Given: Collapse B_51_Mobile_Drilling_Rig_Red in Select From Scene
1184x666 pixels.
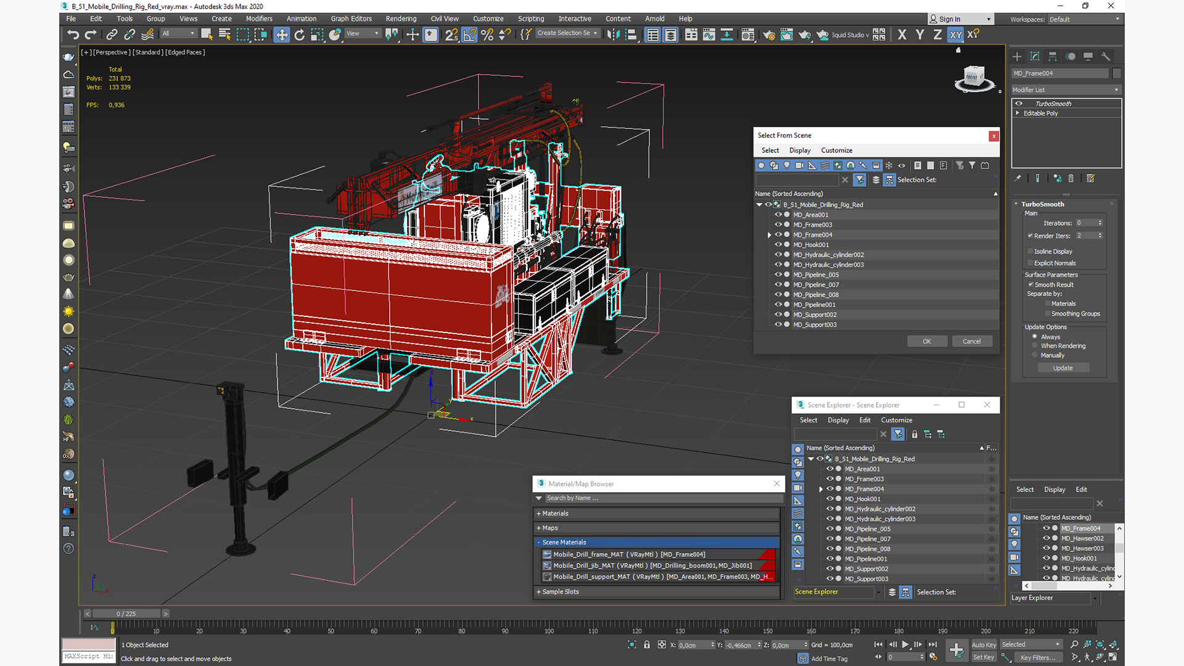Looking at the screenshot, I should (x=759, y=205).
